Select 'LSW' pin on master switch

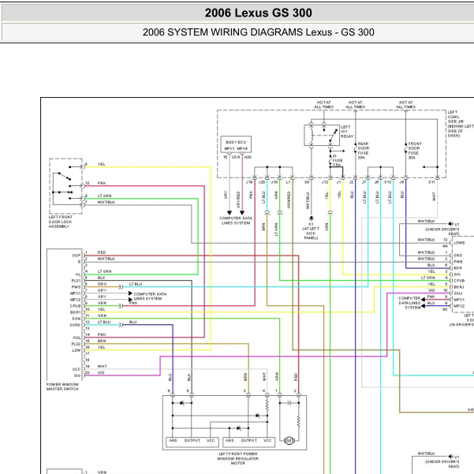[77, 350]
